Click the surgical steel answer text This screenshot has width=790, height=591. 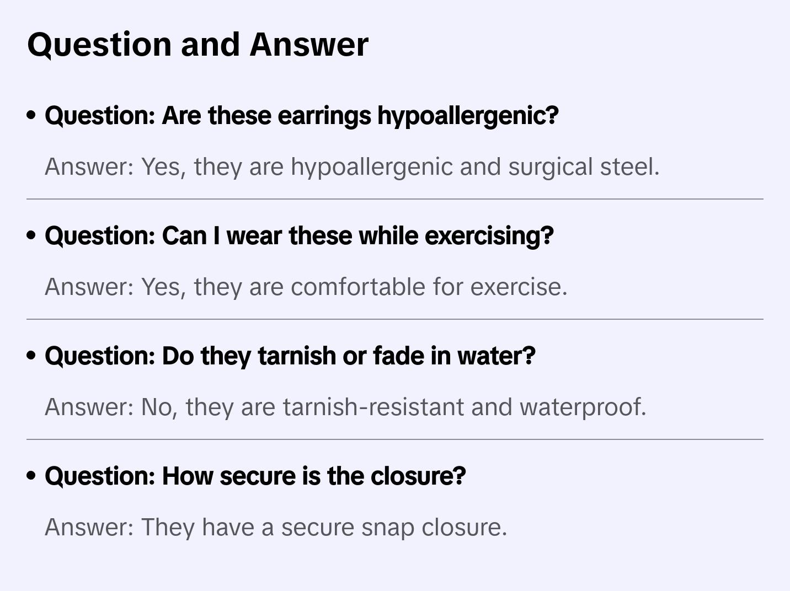[x=352, y=166]
